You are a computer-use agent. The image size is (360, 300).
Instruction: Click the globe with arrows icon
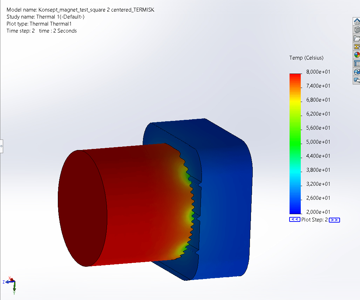(357, 72)
